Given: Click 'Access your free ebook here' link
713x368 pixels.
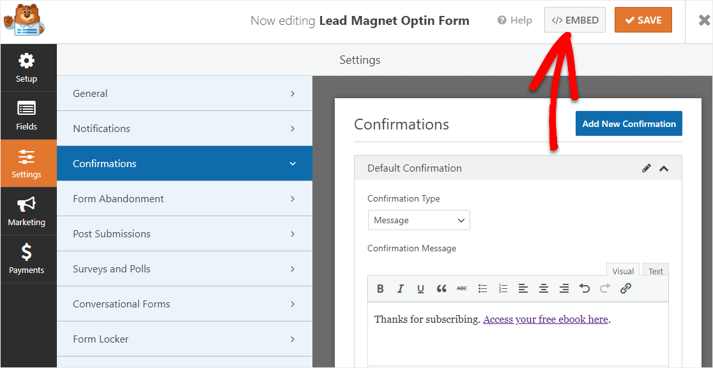Looking at the screenshot, I should (x=545, y=320).
